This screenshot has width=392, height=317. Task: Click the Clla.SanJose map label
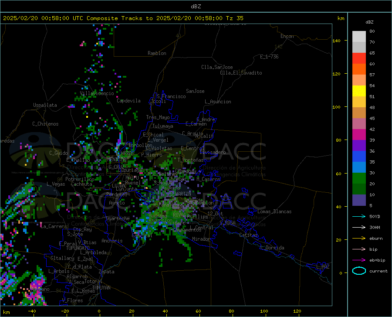217,67
